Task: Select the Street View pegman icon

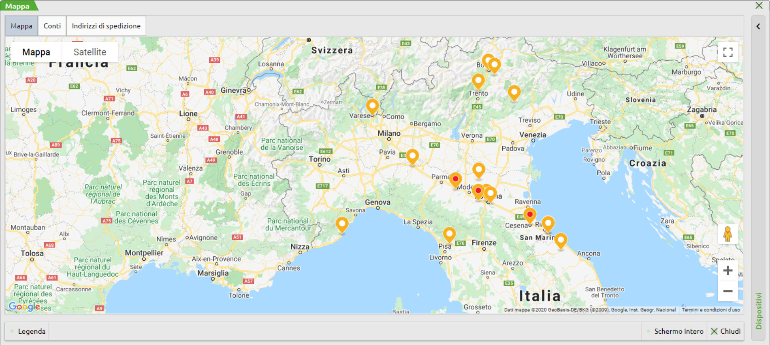Action: 727,234
